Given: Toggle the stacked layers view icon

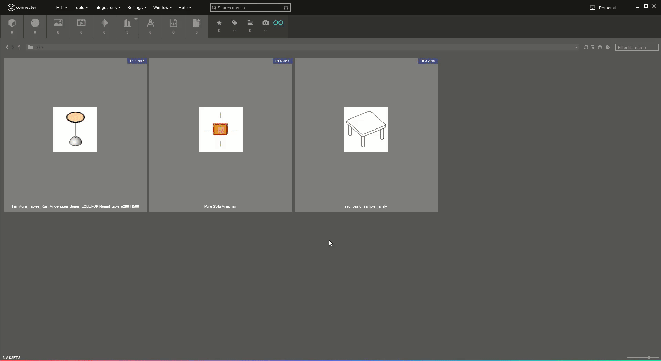Looking at the screenshot, I should (600, 47).
